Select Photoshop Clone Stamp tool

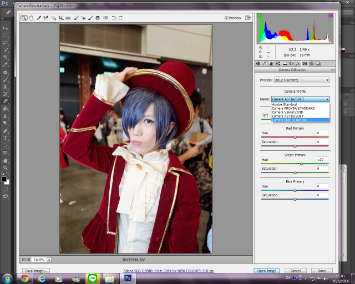click(x=5, y=87)
